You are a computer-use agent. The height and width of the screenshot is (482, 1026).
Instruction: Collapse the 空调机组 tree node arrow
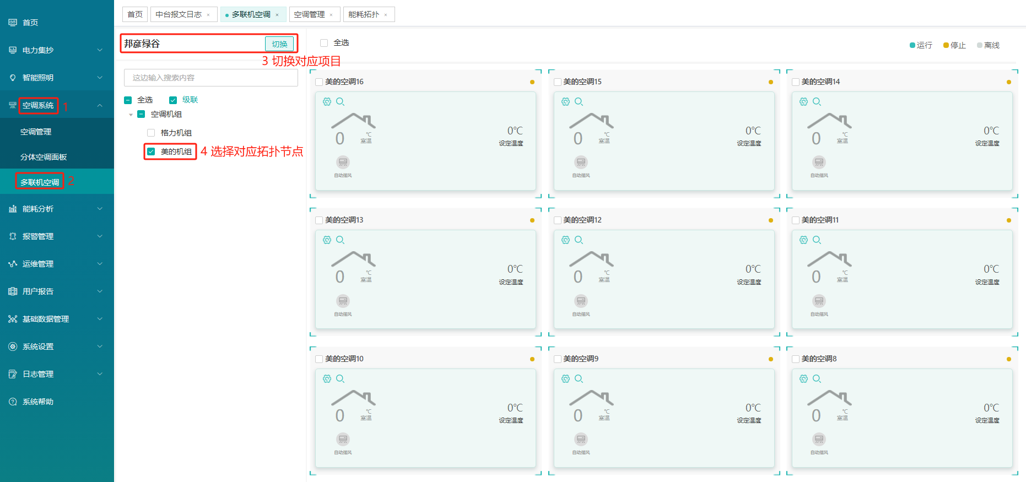click(131, 115)
